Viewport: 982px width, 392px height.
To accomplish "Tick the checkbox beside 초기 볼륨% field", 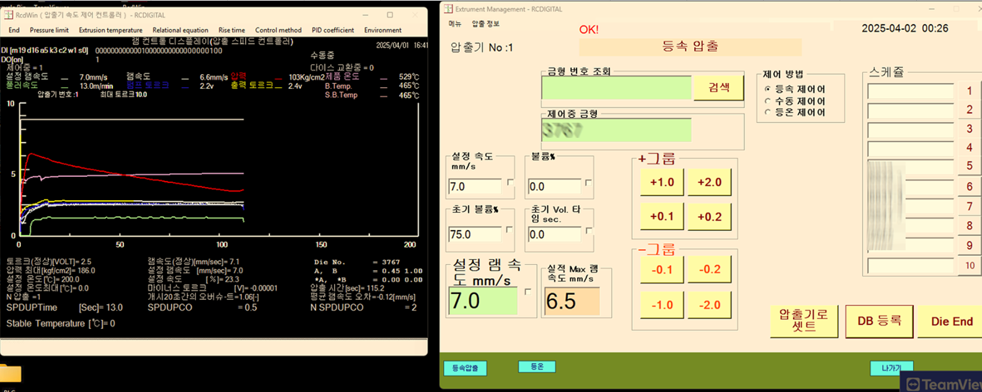I will 509,229.
